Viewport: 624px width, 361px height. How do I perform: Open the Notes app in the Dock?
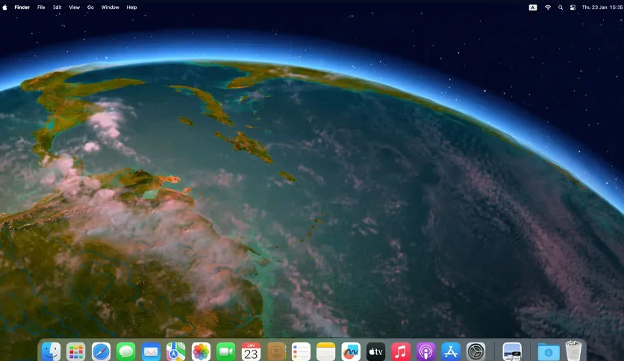[326, 352]
